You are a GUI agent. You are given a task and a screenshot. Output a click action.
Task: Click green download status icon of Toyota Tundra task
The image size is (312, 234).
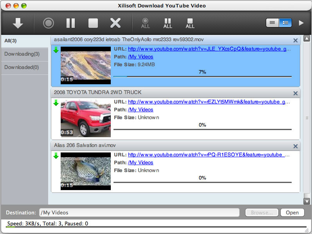point(56,103)
